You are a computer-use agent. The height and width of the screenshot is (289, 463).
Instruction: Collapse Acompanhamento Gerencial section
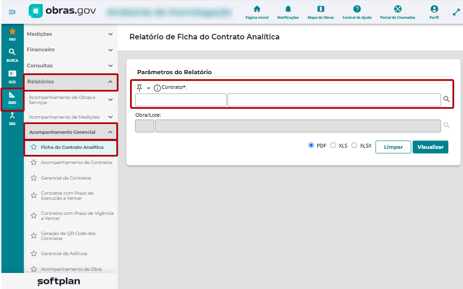[71, 132]
